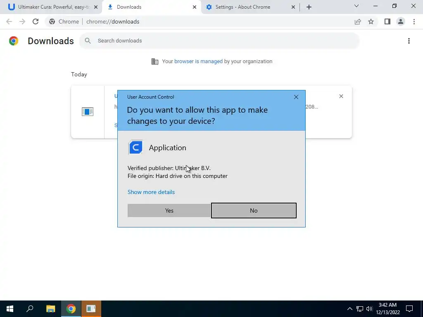Click Chrome in the taskbar
The image size is (423, 317).
coord(71,309)
